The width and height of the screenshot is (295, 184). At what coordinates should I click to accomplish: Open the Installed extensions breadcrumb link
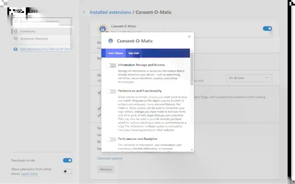110,12
